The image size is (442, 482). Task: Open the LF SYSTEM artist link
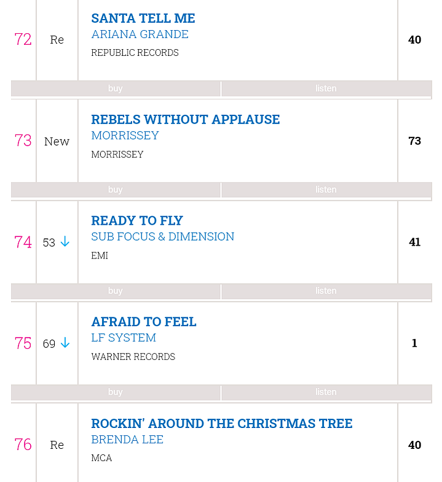click(124, 338)
